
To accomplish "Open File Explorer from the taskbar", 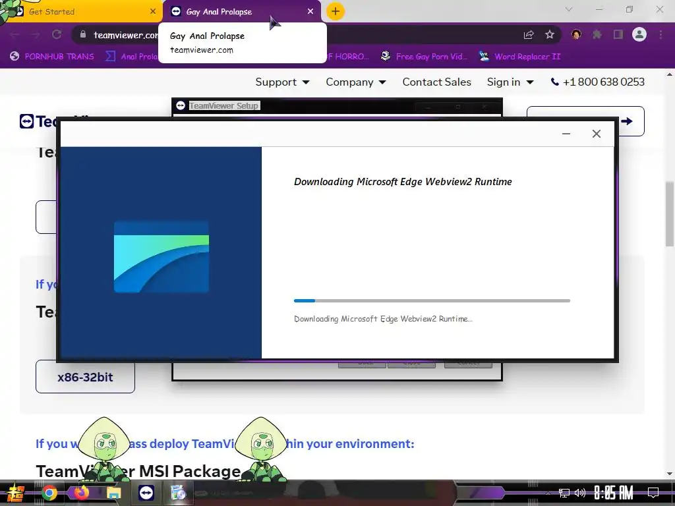I will (x=113, y=493).
